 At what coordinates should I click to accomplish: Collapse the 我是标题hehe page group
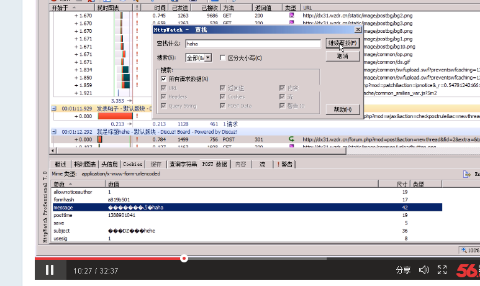click(55, 132)
